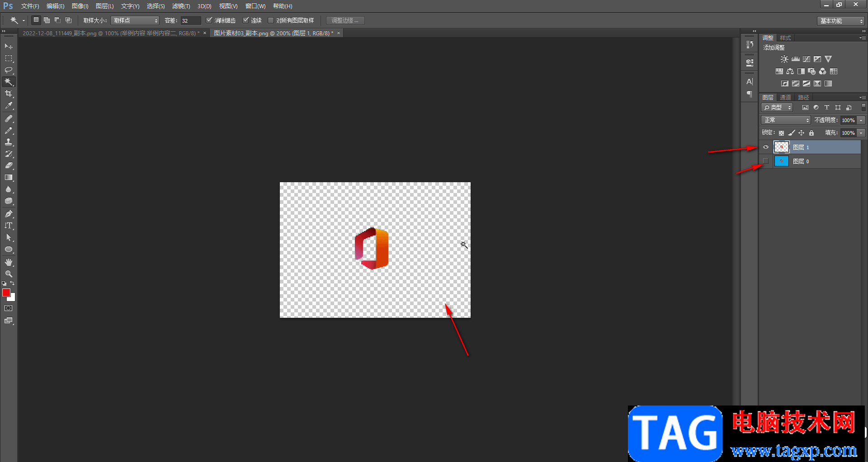Open the layer filter 类型 dropdown
This screenshot has width=868, height=462.
pyautogui.click(x=777, y=108)
